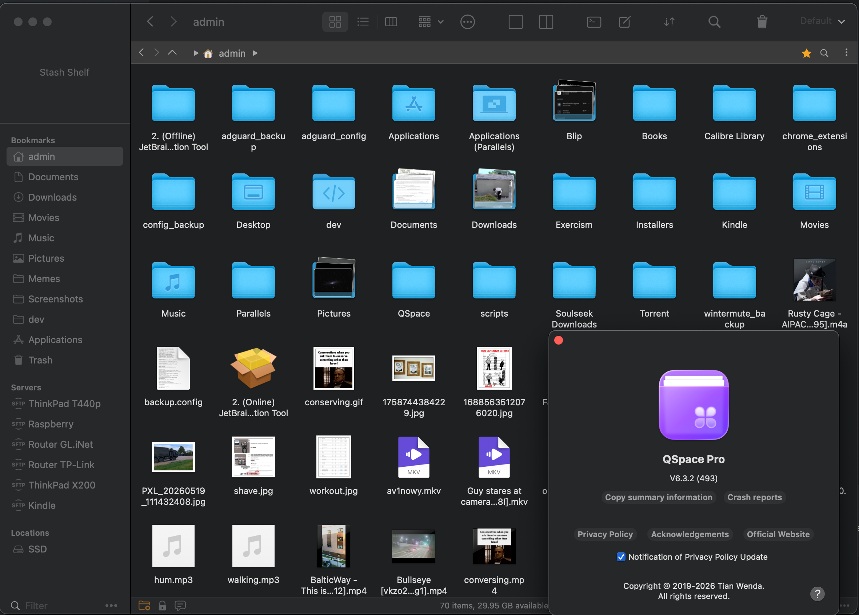Image resolution: width=859 pixels, height=615 pixels.
Task: Click the help question mark button
Action: pyautogui.click(x=817, y=594)
